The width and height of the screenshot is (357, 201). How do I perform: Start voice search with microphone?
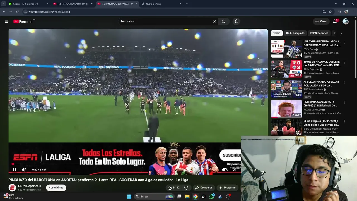coord(236,21)
